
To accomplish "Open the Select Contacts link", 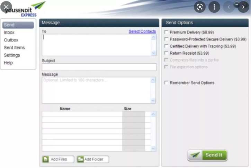I will [x=142, y=31].
